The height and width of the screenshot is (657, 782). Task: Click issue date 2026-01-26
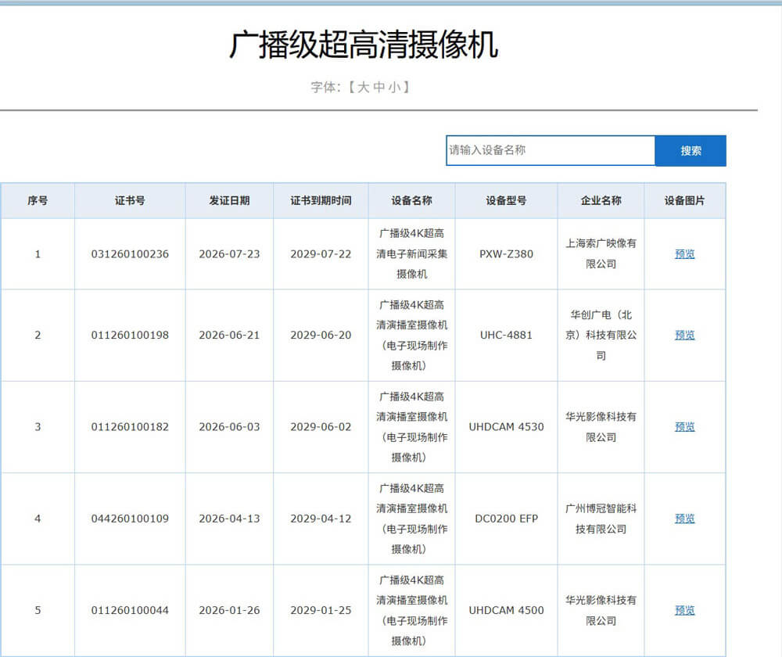[x=229, y=611]
